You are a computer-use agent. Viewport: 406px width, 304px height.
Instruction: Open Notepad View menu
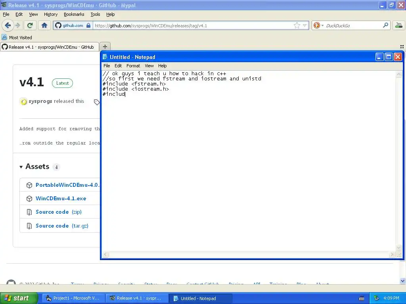point(149,66)
